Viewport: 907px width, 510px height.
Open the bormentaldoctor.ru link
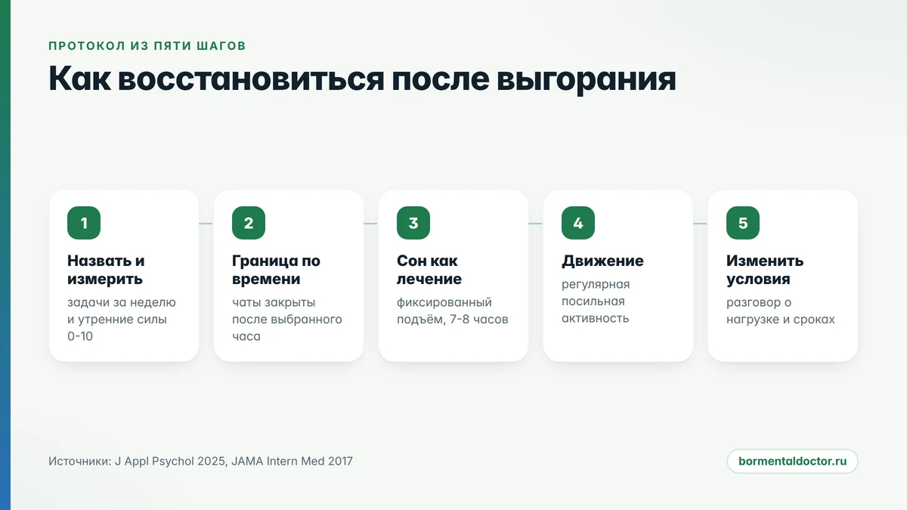[793, 461]
